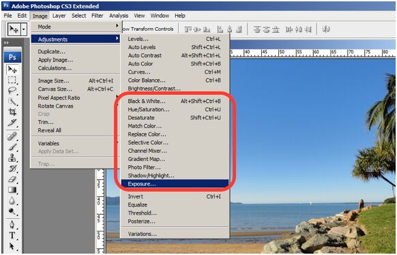Choose Canvas Size... from Image menu
Image resolution: width=397 pixels, height=255 pixels.
click(75, 89)
